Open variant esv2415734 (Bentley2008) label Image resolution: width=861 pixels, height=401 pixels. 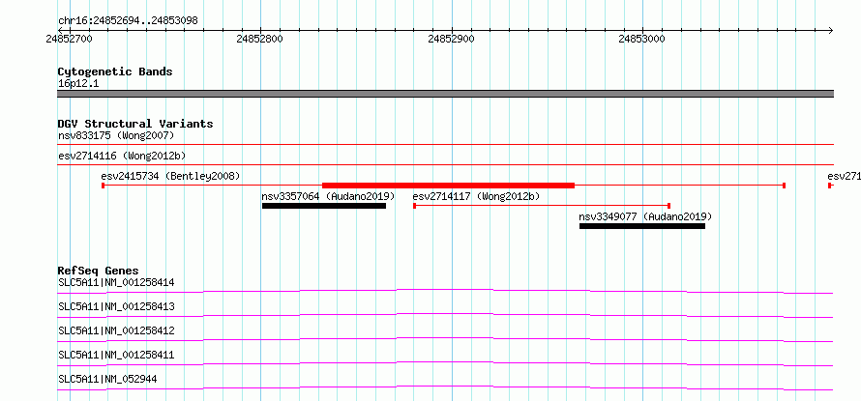171,176
